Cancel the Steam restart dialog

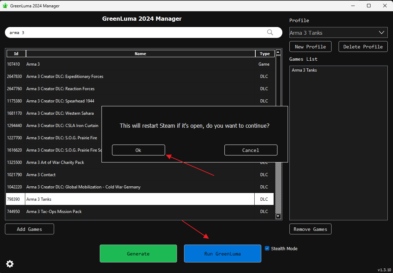click(251, 150)
